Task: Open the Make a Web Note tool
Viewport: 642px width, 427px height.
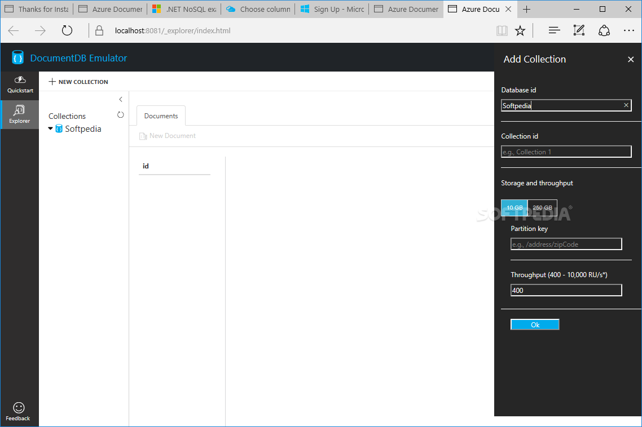Action: click(x=579, y=30)
